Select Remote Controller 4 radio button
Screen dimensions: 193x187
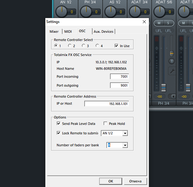(97, 46)
